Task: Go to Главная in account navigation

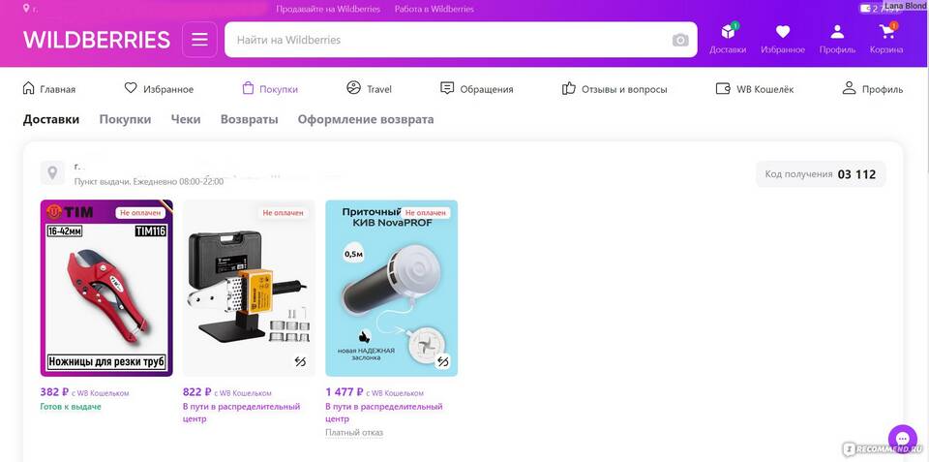Action: pyautogui.click(x=48, y=89)
